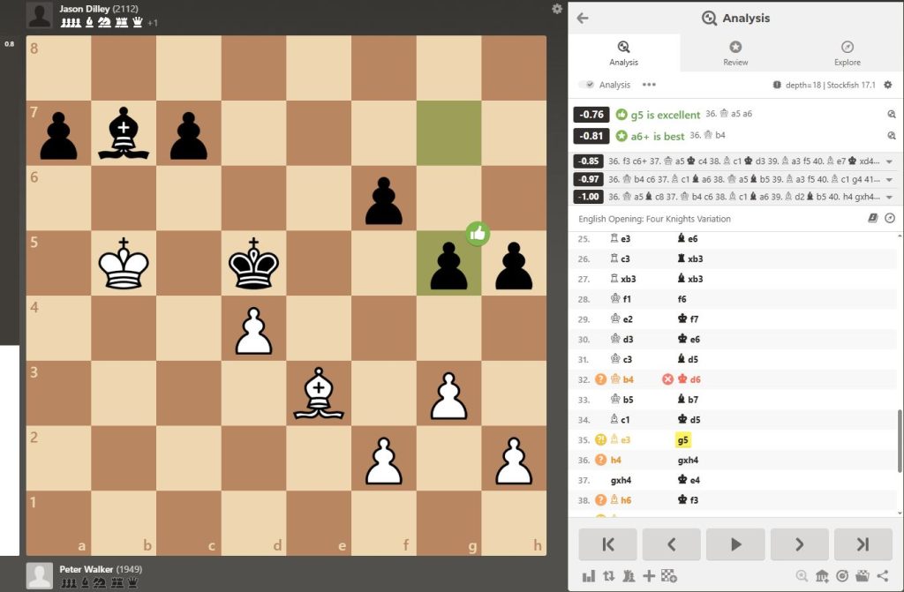Image resolution: width=904 pixels, height=592 pixels.
Task: Flip the board using the arrows icon
Action: tap(608, 576)
